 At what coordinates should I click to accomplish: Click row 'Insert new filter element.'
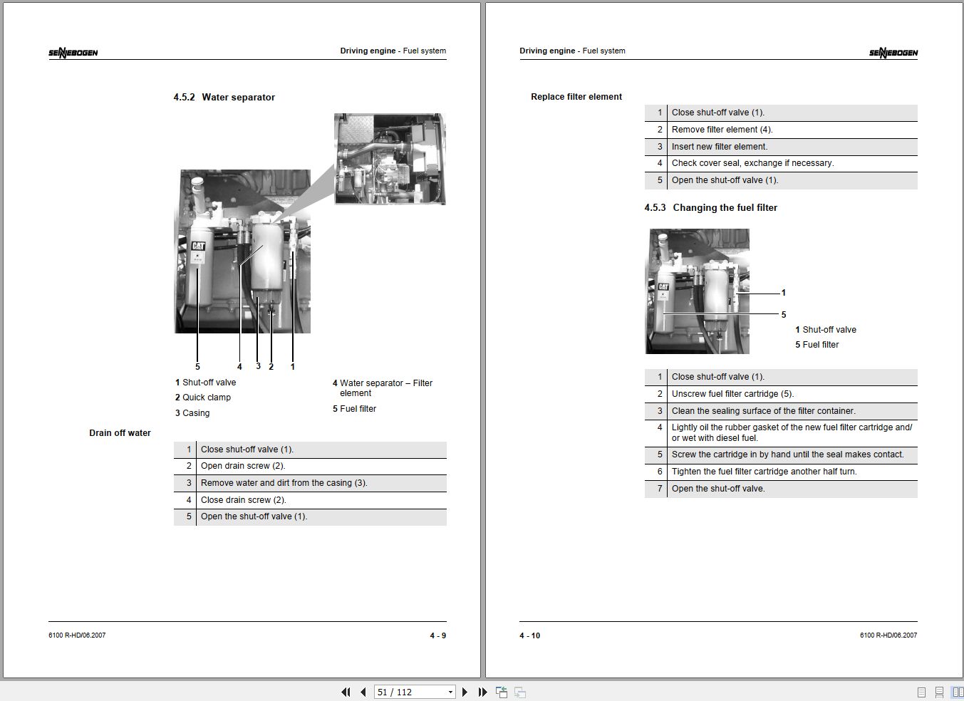(781, 147)
